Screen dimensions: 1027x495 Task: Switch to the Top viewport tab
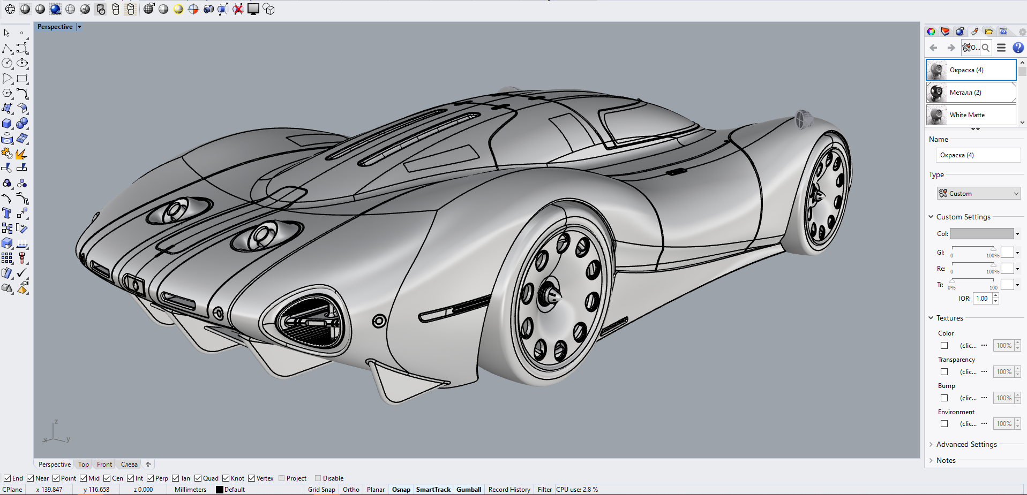(83, 464)
